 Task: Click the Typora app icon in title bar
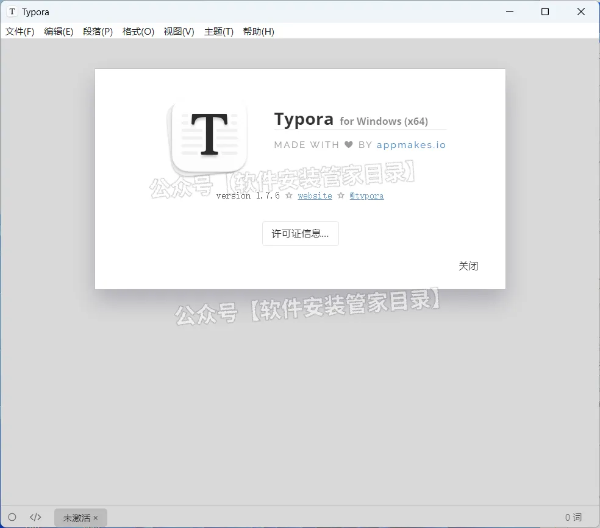[x=12, y=12]
